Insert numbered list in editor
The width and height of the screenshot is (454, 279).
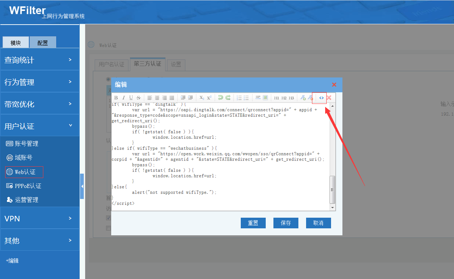(239, 98)
